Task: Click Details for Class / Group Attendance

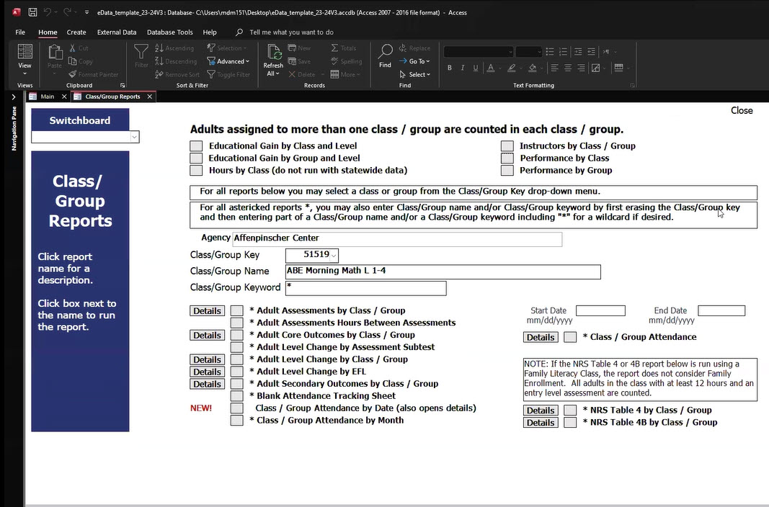Action: point(541,338)
